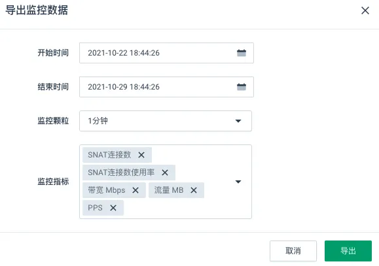This screenshot has width=379, height=266.
Task: Expand the 监控指标 dropdown arrow
Action: 238,182
